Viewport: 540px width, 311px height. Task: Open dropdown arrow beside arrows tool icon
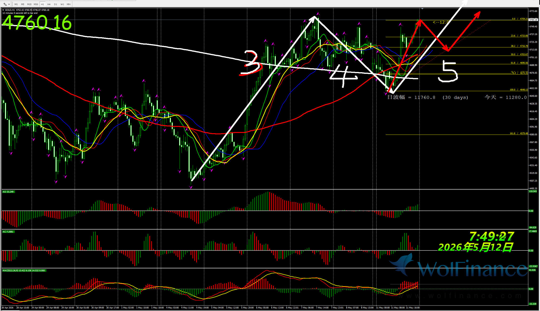pyautogui.click(x=9, y=4)
